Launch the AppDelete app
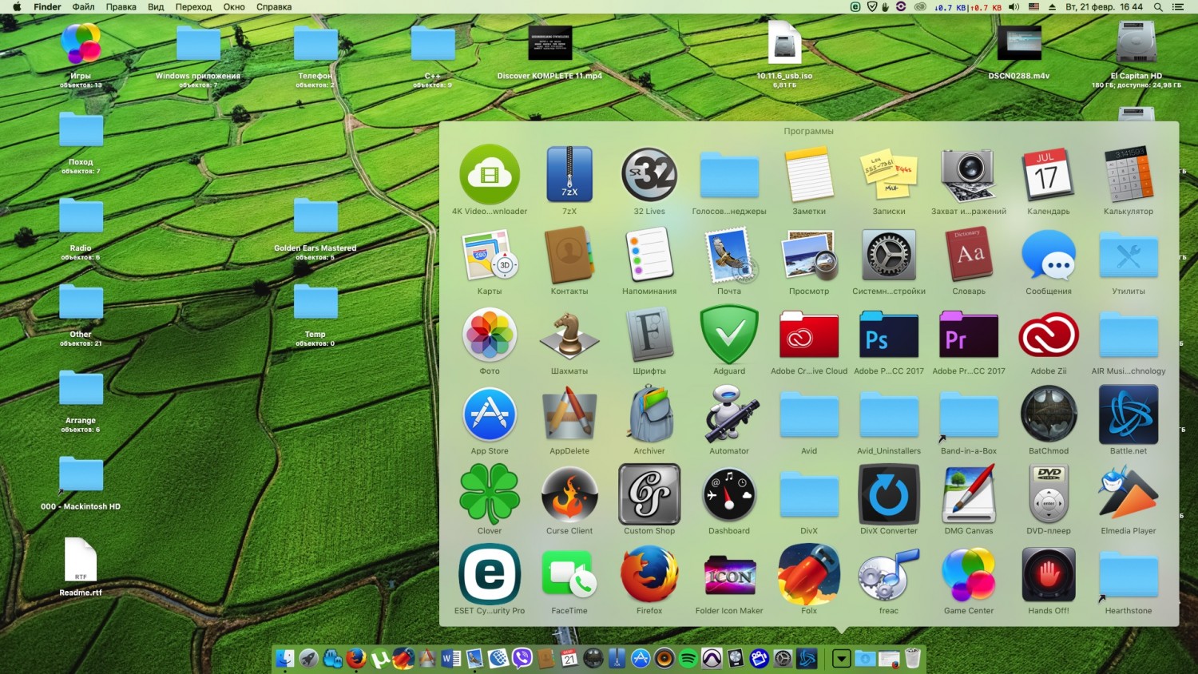Viewport: 1198px width, 674px height. tap(569, 414)
